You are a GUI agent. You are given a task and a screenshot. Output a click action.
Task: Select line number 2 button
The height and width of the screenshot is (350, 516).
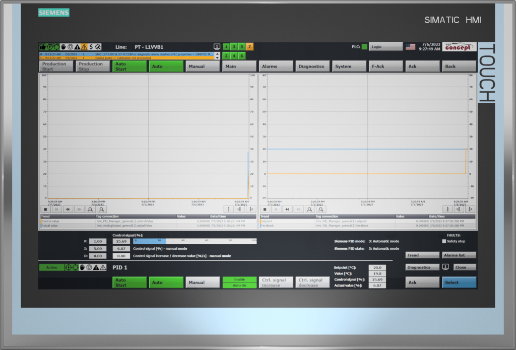(x=226, y=56)
